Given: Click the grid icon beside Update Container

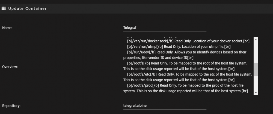Looking at the screenshot, I should click(4, 8).
